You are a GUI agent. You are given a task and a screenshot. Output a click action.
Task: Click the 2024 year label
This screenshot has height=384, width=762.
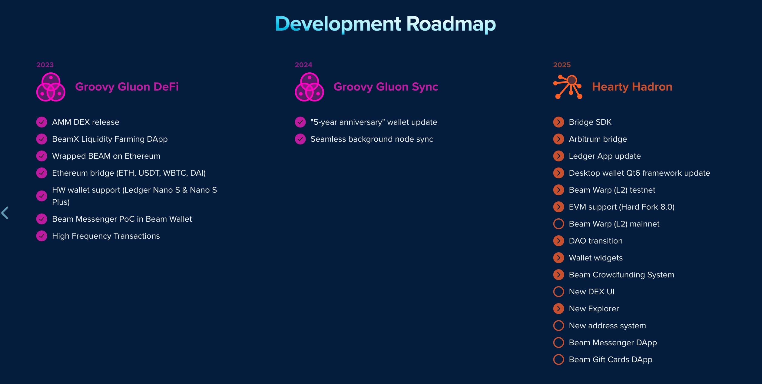click(x=303, y=65)
